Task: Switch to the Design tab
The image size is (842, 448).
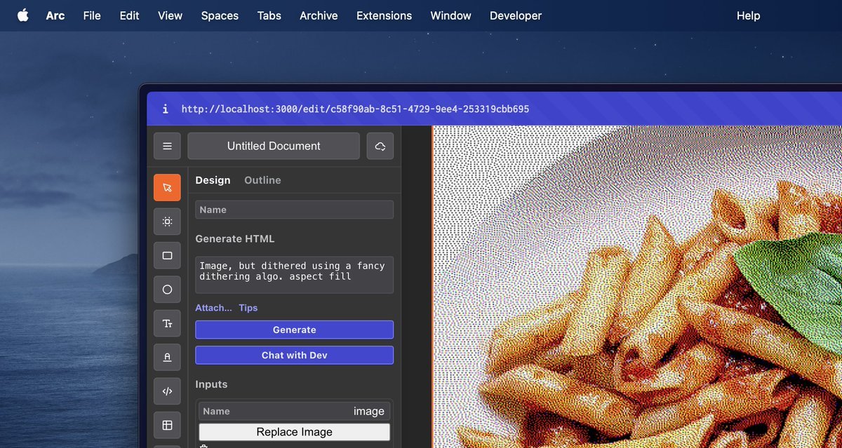Action: coord(213,180)
